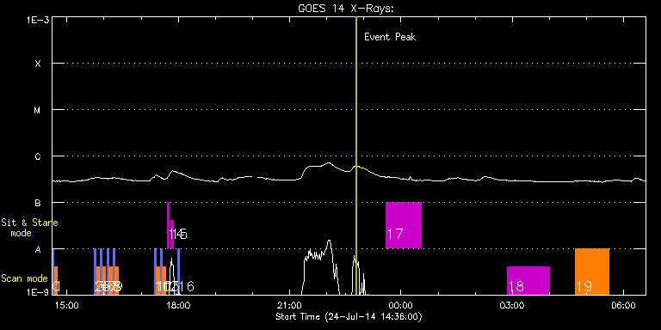The height and width of the screenshot is (330, 661).
Task: Click the C flare class axis label
Action: [x=38, y=156]
